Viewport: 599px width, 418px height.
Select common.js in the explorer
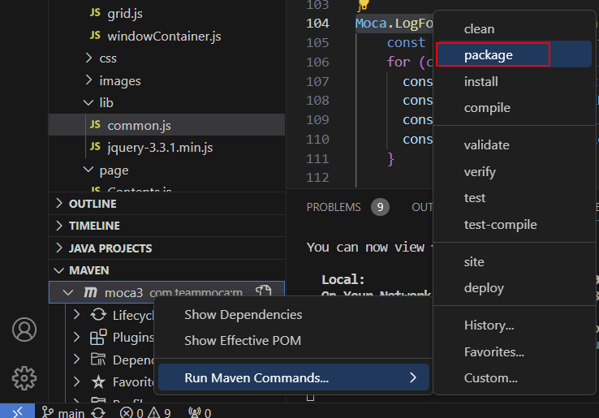[x=166, y=125]
